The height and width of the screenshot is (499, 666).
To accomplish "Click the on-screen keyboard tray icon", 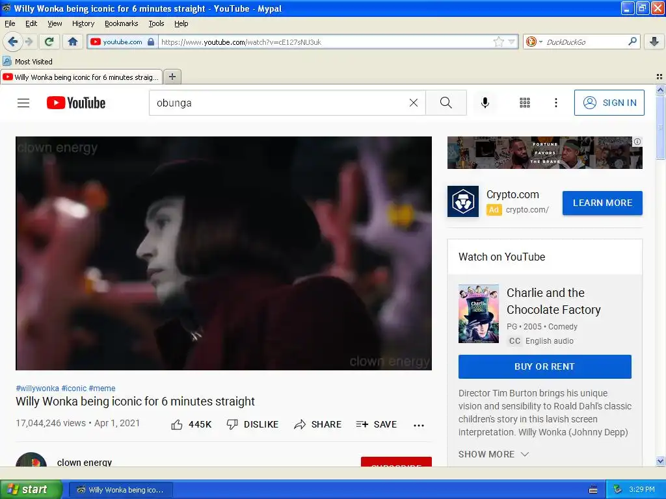I will point(593,490).
